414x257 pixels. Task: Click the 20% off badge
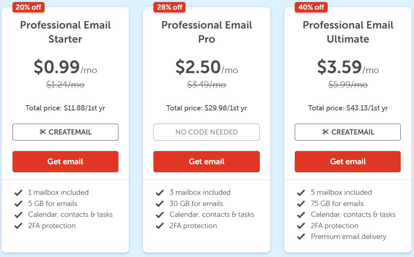29,7
